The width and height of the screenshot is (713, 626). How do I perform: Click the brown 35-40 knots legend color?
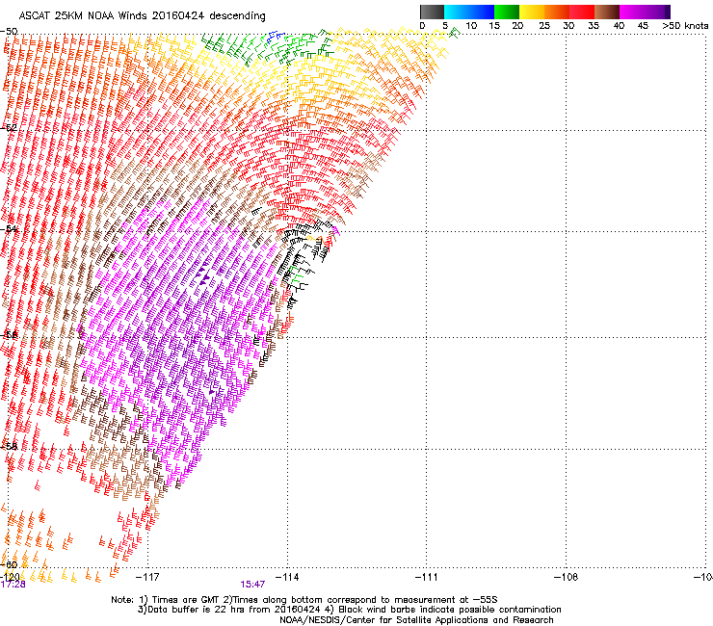[607, 12]
